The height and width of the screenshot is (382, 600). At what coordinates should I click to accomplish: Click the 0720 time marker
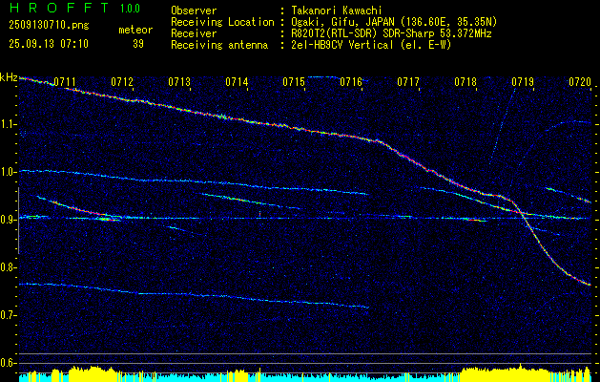[581, 81]
